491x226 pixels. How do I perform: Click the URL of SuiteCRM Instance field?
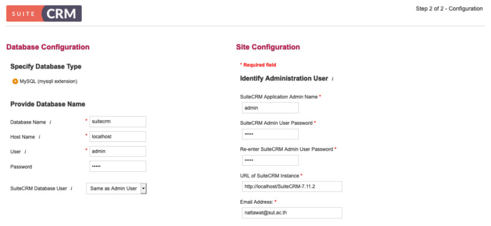(x=292, y=186)
